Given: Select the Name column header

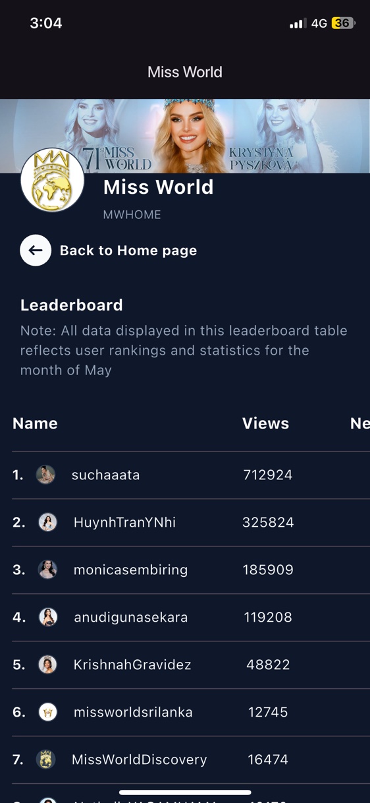Looking at the screenshot, I should click(35, 423).
